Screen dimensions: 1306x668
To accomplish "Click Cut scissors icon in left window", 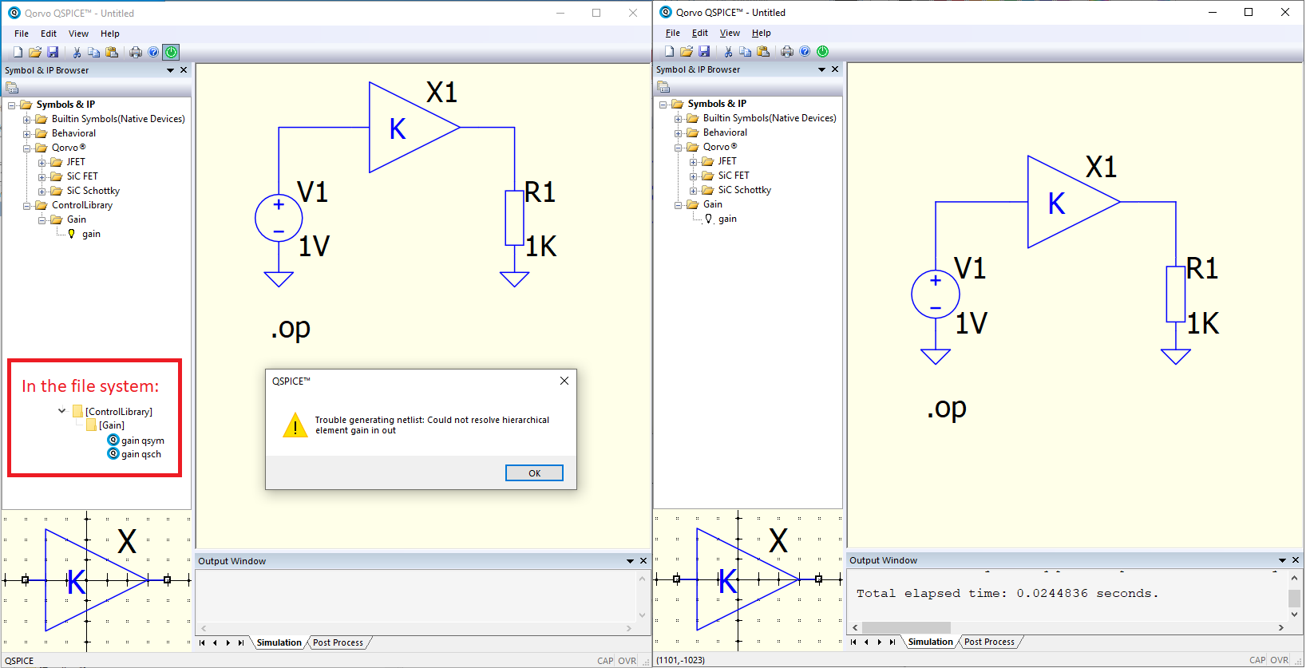I will pyautogui.click(x=77, y=52).
